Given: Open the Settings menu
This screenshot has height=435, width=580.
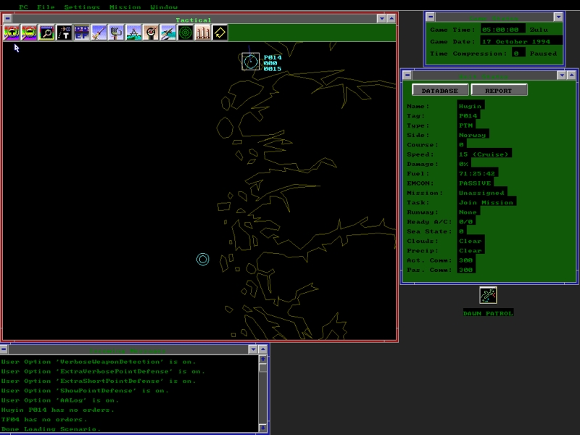Looking at the screenshot, I should (x=82, y=7).
